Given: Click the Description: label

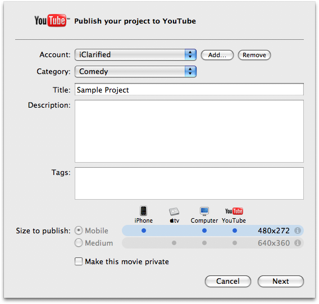Looking at the screenshot, I should pyautogui.click(x=49, y=105).
